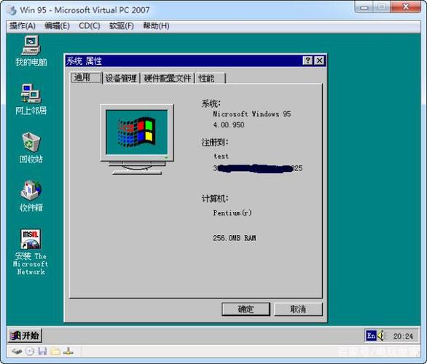The width and height of the screenshot is (427, 364).
Task: Click the 开始 Start button
Action: [x=25, y=336]
